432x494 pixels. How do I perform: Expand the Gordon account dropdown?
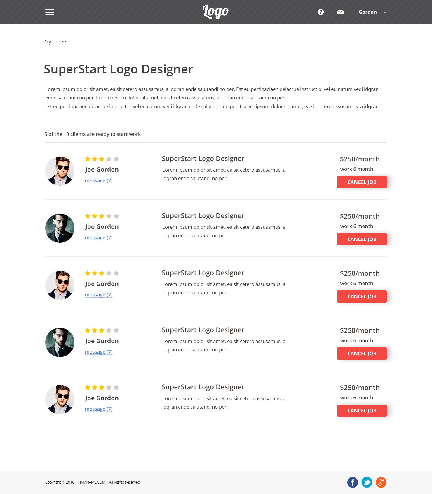pyautogui.click(x=367, y=12)
